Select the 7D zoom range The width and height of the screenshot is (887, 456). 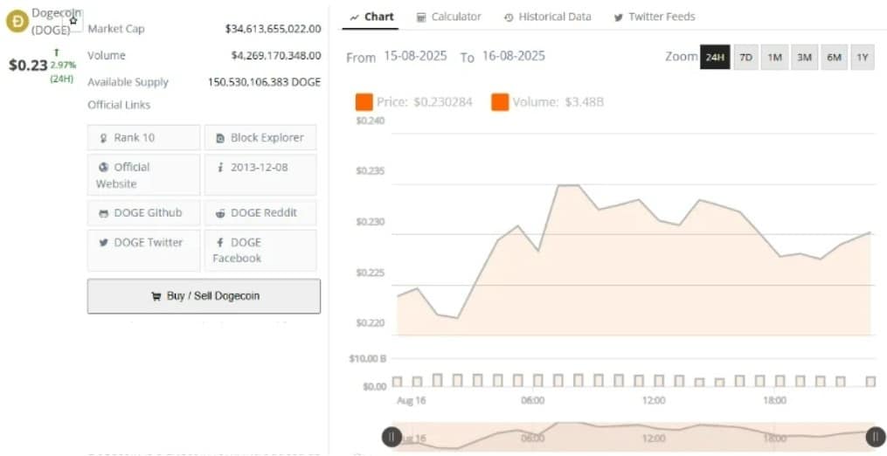point(745,57)
